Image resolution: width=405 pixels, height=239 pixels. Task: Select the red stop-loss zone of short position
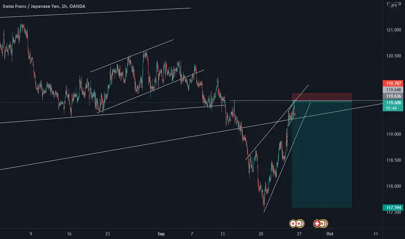[x=322, y=97]
